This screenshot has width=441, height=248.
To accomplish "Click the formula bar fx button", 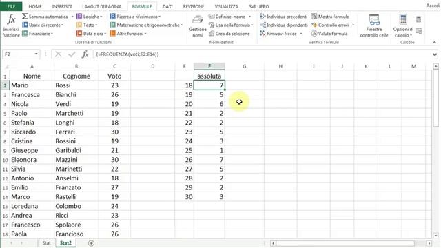I will tap(85, 54).
